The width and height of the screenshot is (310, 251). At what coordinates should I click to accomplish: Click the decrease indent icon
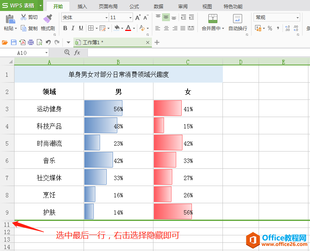pyautogui.click(x=184, y=17)
